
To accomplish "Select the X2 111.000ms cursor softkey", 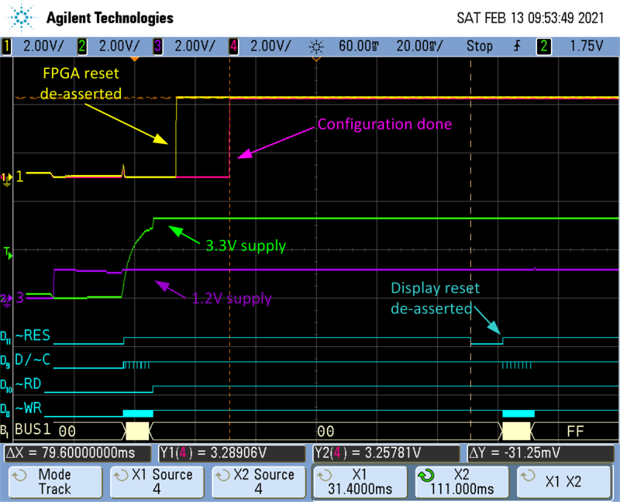I will 463,481.
